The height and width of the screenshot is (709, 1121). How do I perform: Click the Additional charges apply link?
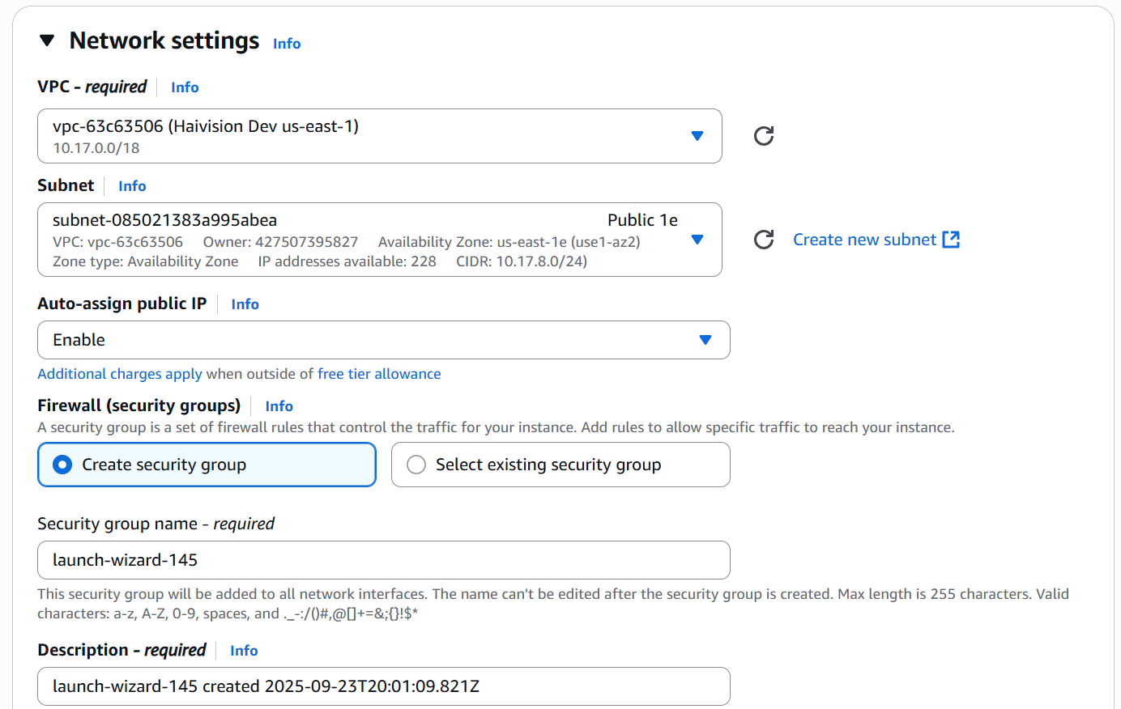coord(119,374)
